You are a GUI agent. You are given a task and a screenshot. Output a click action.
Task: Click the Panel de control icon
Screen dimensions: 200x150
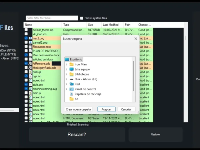[71, 89]
